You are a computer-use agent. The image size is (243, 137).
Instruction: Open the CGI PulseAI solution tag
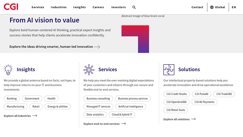pos(201,94)
